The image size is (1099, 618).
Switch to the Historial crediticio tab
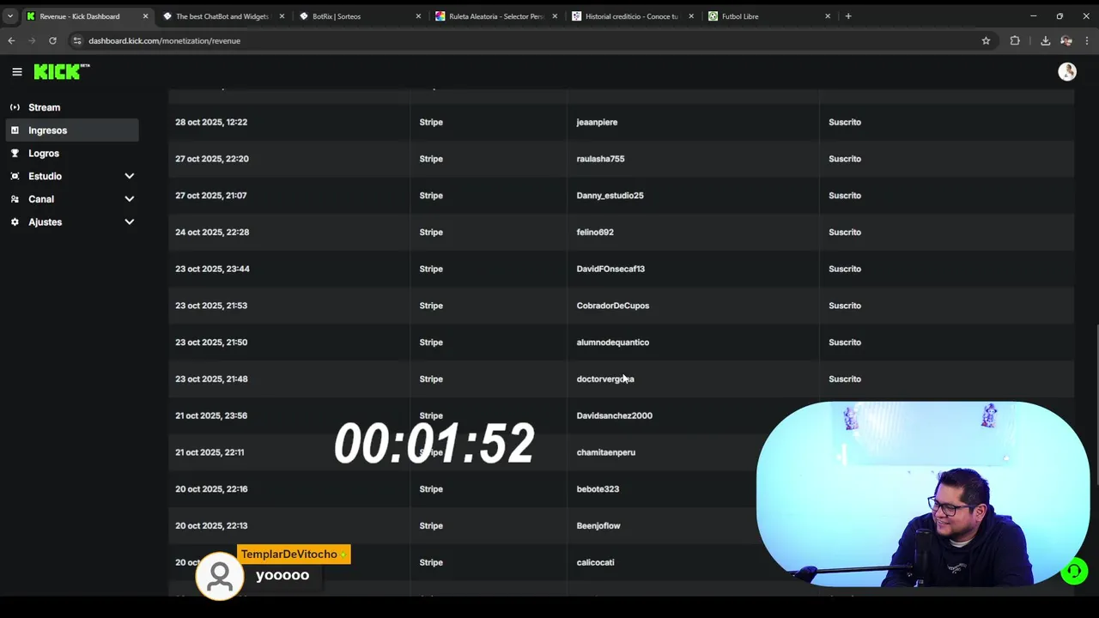point(632,16)
